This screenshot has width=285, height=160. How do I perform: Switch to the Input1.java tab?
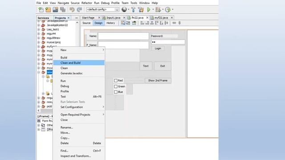[114, 18]
